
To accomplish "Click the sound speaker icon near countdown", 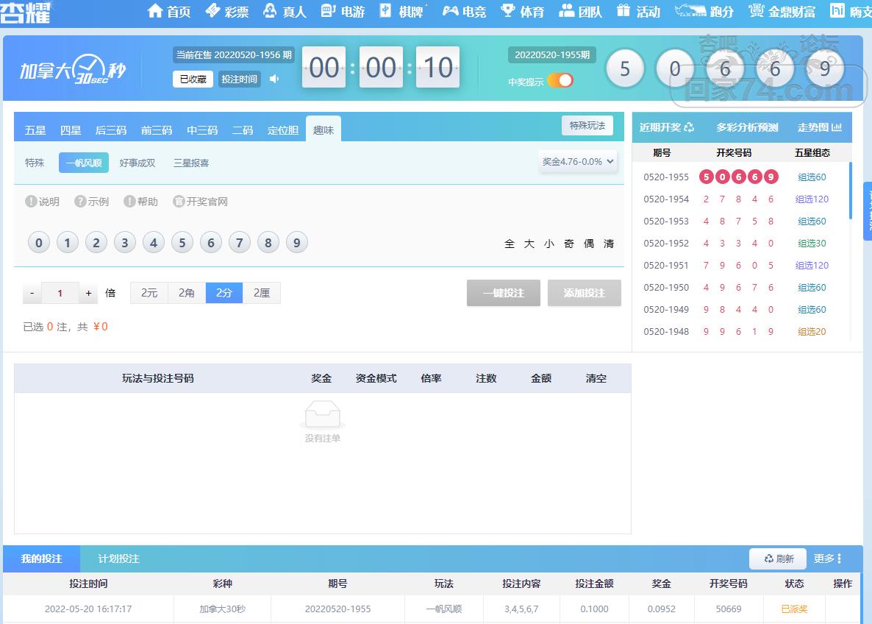I will tap(274, 79).
